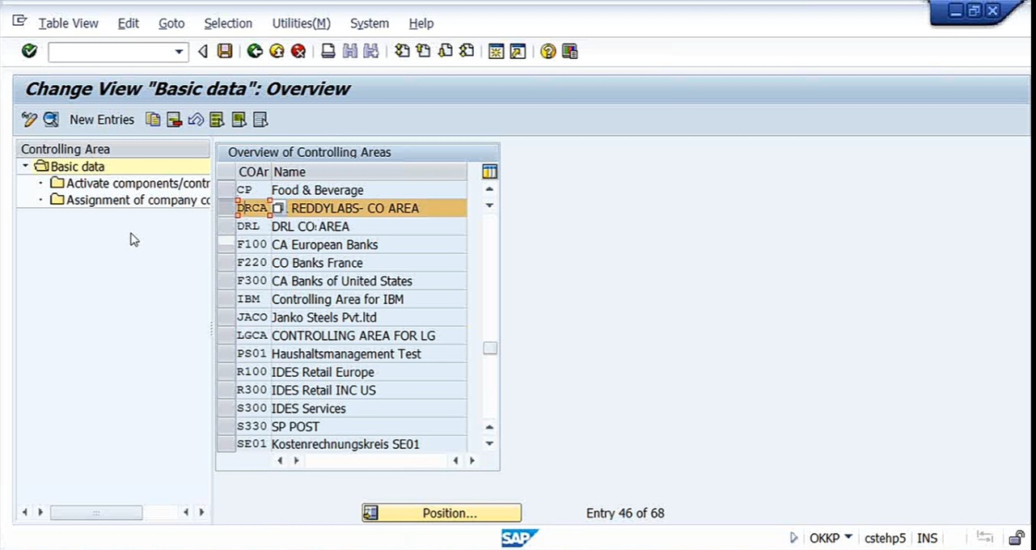The height and width of the screenshot is (550, 1036).
Task: Click the Details magnifier icon
Action: click(x=51, y=120)
